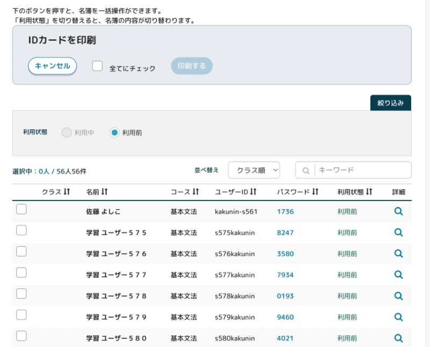
Task: Sort the table by クラス column
Action: (x=67, y=191)
